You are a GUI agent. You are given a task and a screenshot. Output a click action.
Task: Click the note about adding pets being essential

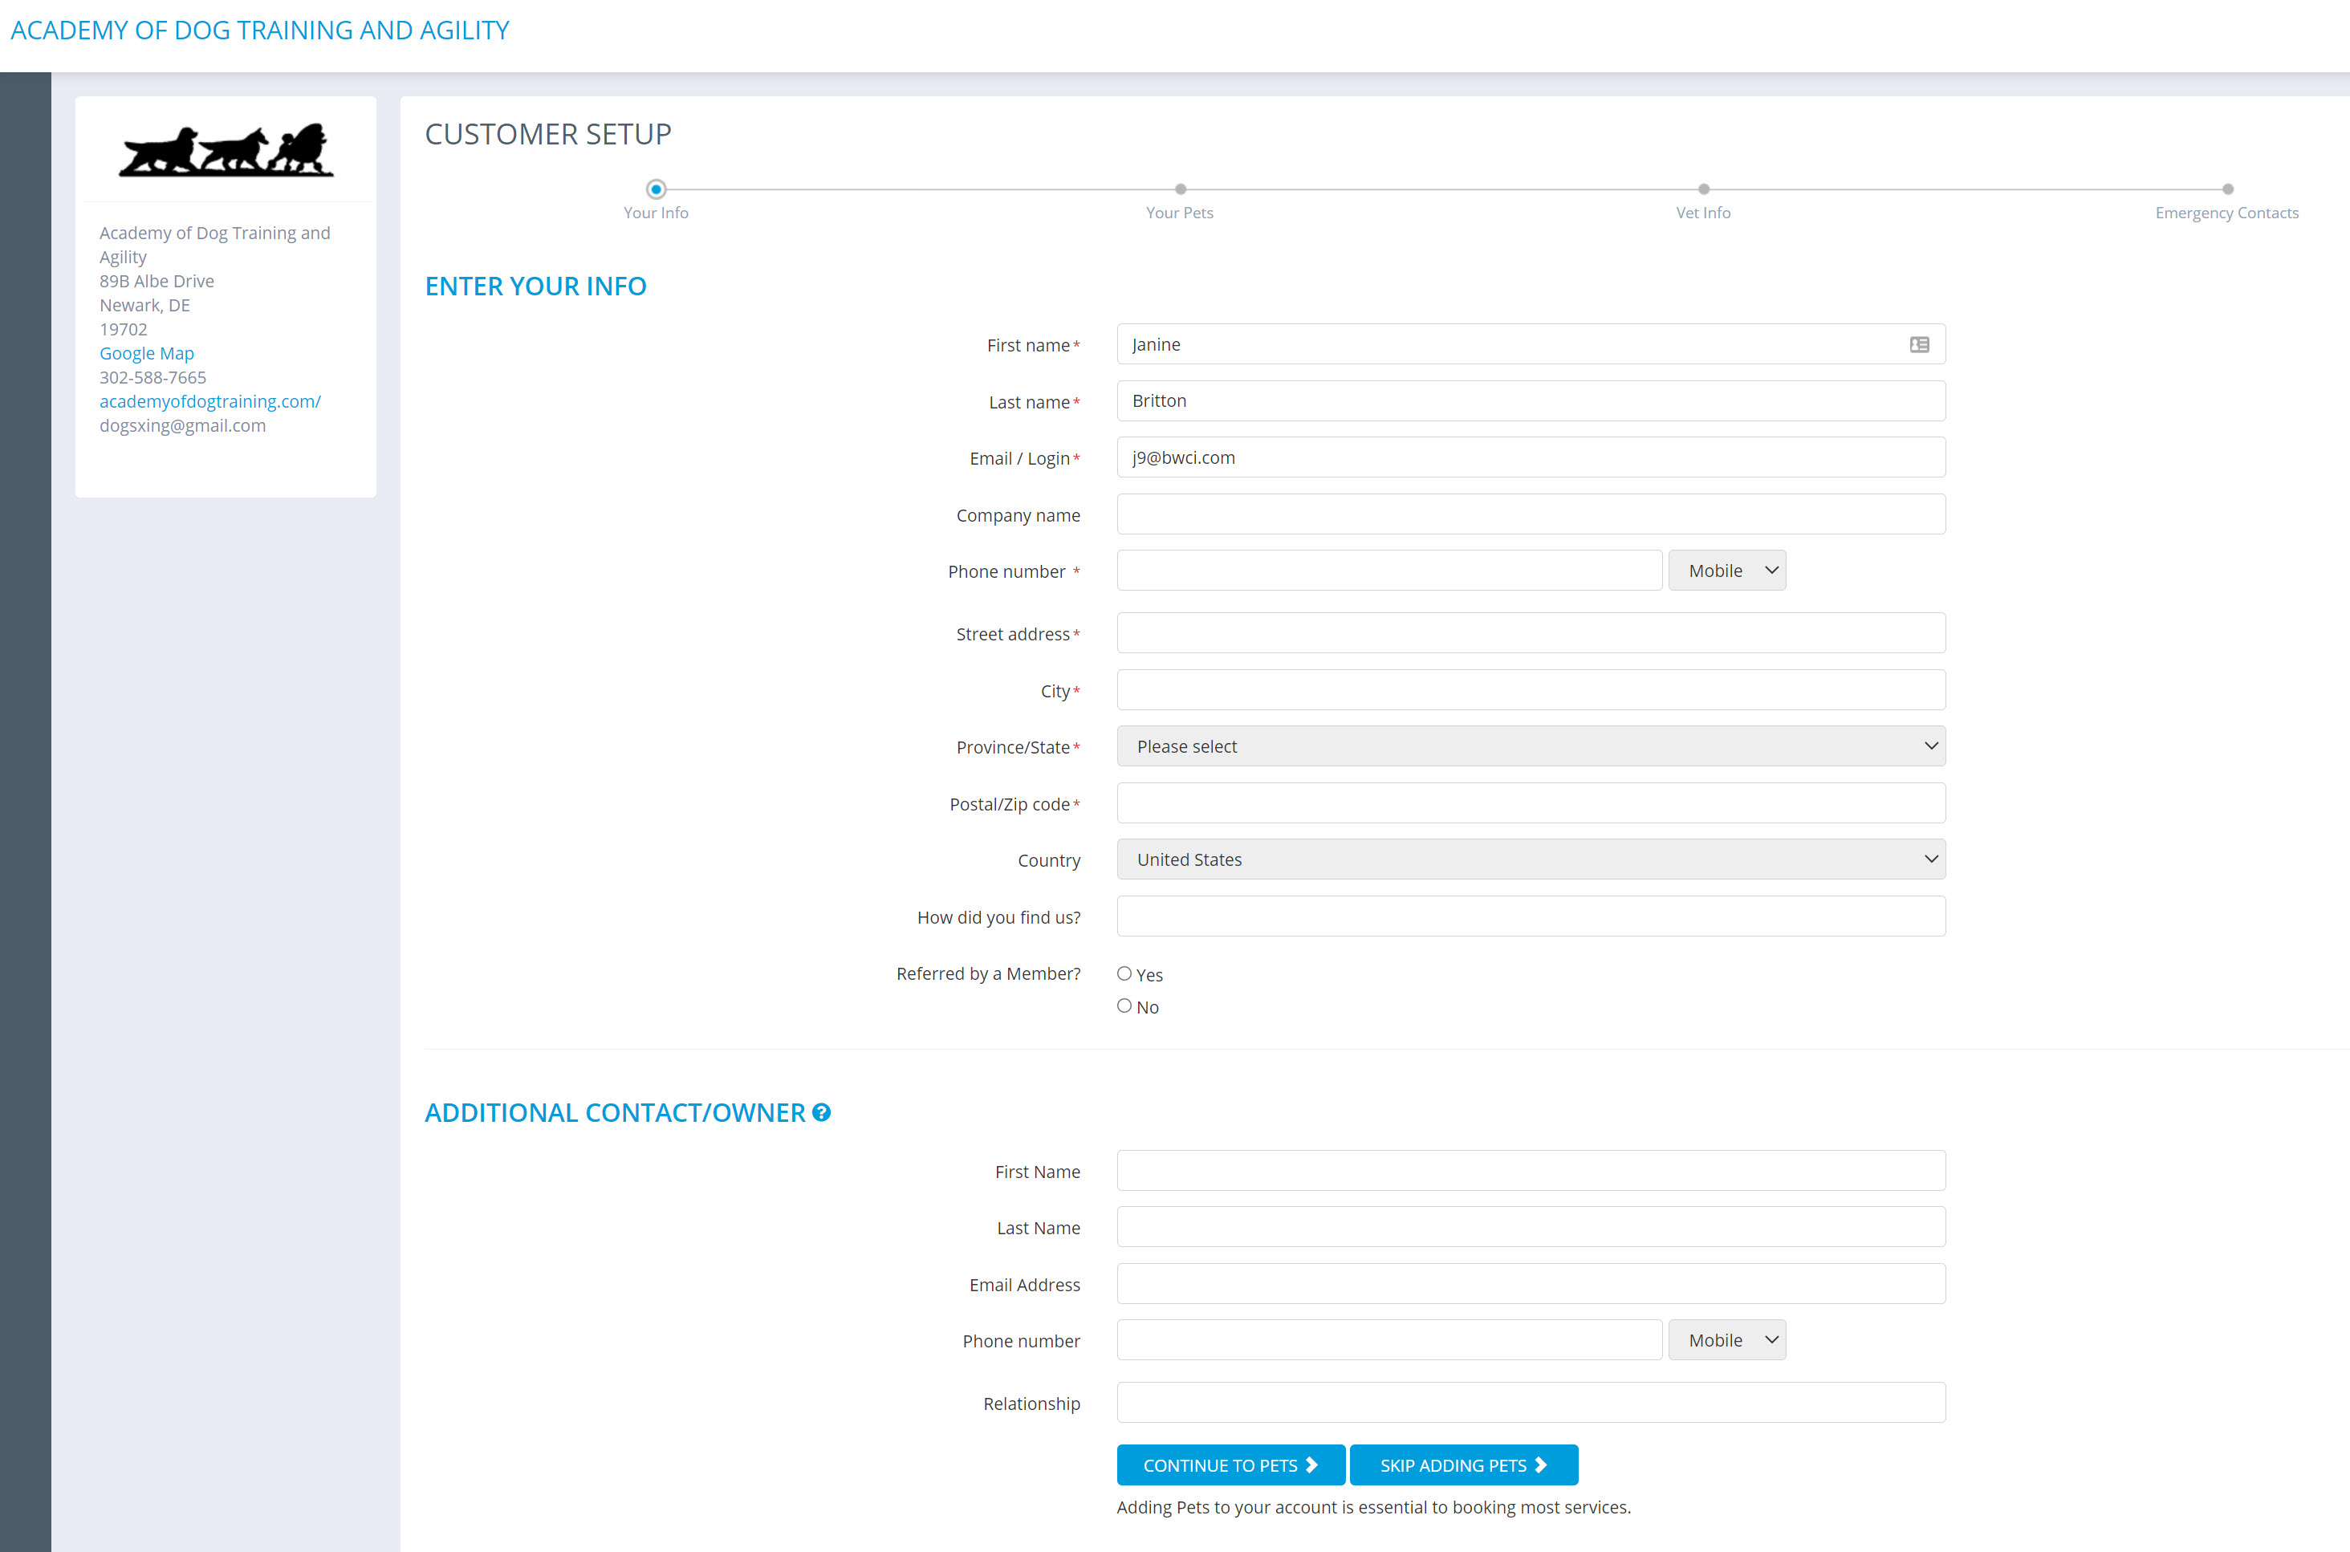[x=1373, y=1507]
